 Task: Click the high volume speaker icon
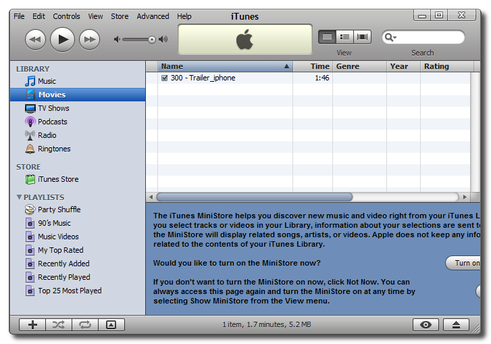pos(163,39)
